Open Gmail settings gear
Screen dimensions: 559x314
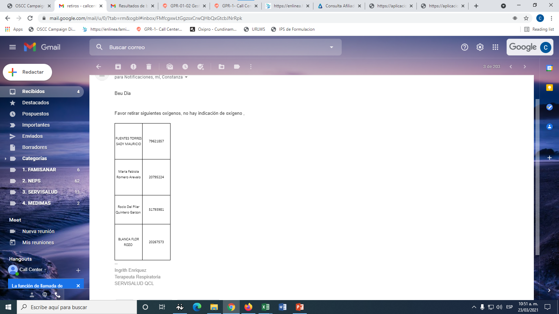tap(480, 47)
